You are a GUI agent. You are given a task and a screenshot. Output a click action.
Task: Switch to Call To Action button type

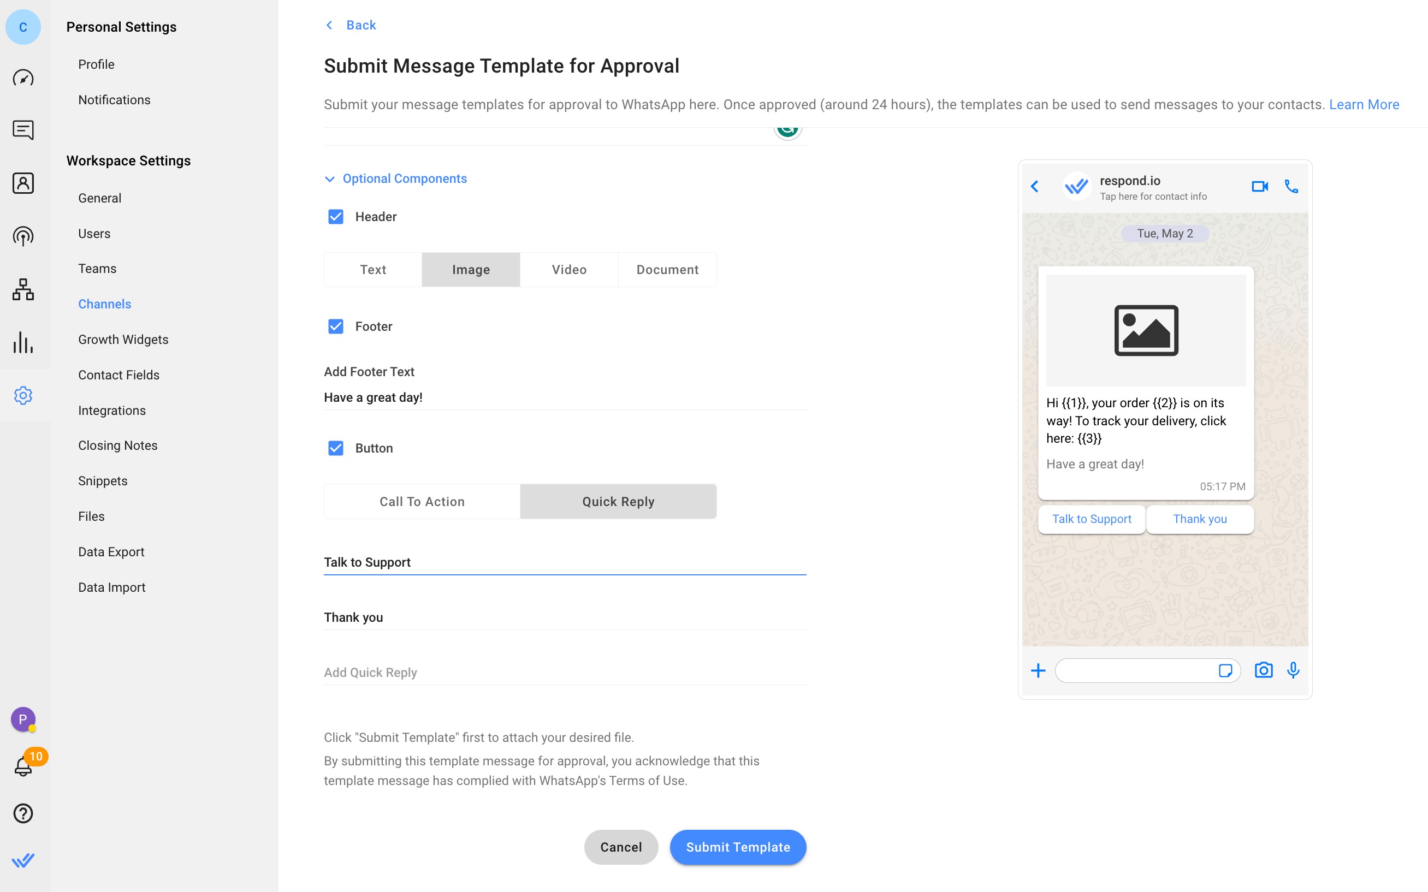[x=422, y=502]
